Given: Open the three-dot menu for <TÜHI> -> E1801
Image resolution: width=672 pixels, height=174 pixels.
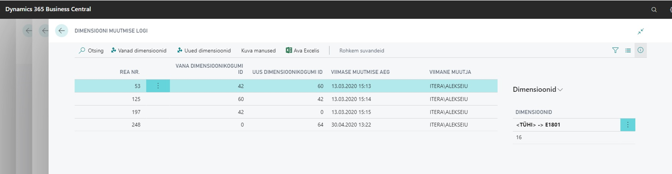Looking at the screenshot, I should click(x=628, y=125).
